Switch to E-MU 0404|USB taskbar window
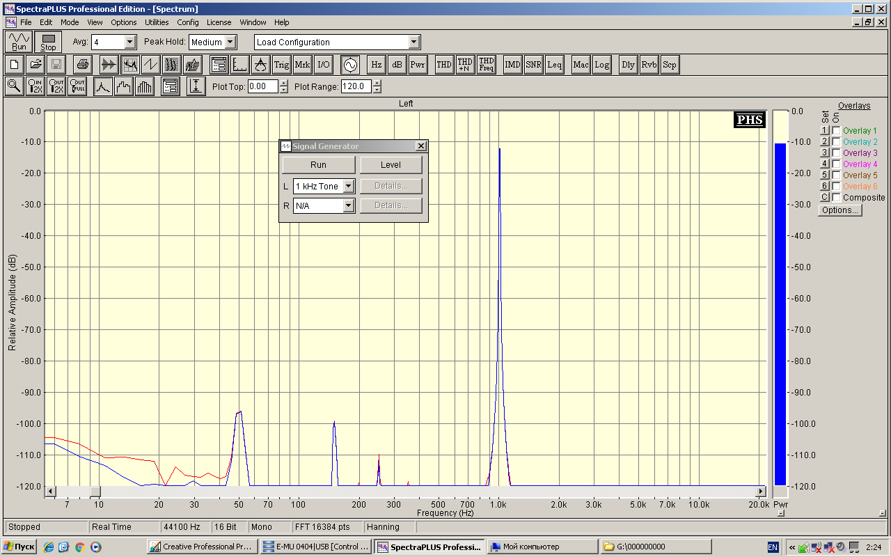891x557 pixels. 317,547
